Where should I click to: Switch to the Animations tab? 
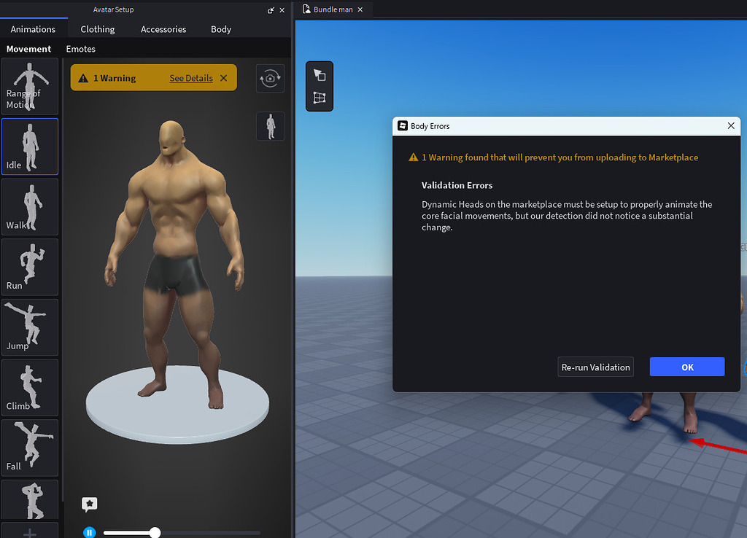(x=33, y=29)
